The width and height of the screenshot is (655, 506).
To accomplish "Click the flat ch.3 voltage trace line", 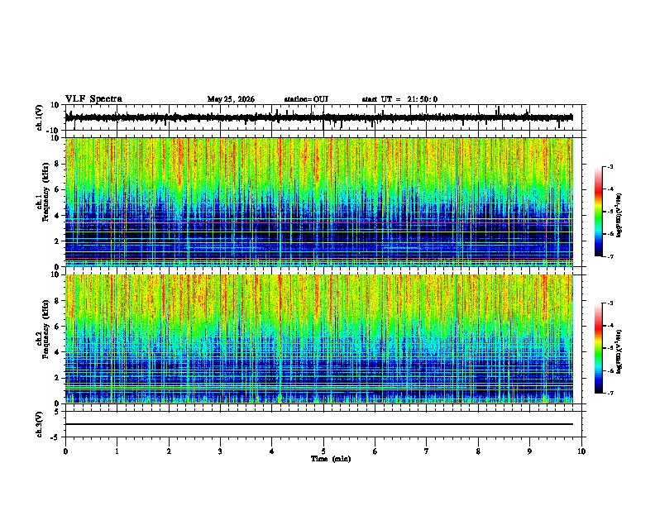I will (319, 424).
